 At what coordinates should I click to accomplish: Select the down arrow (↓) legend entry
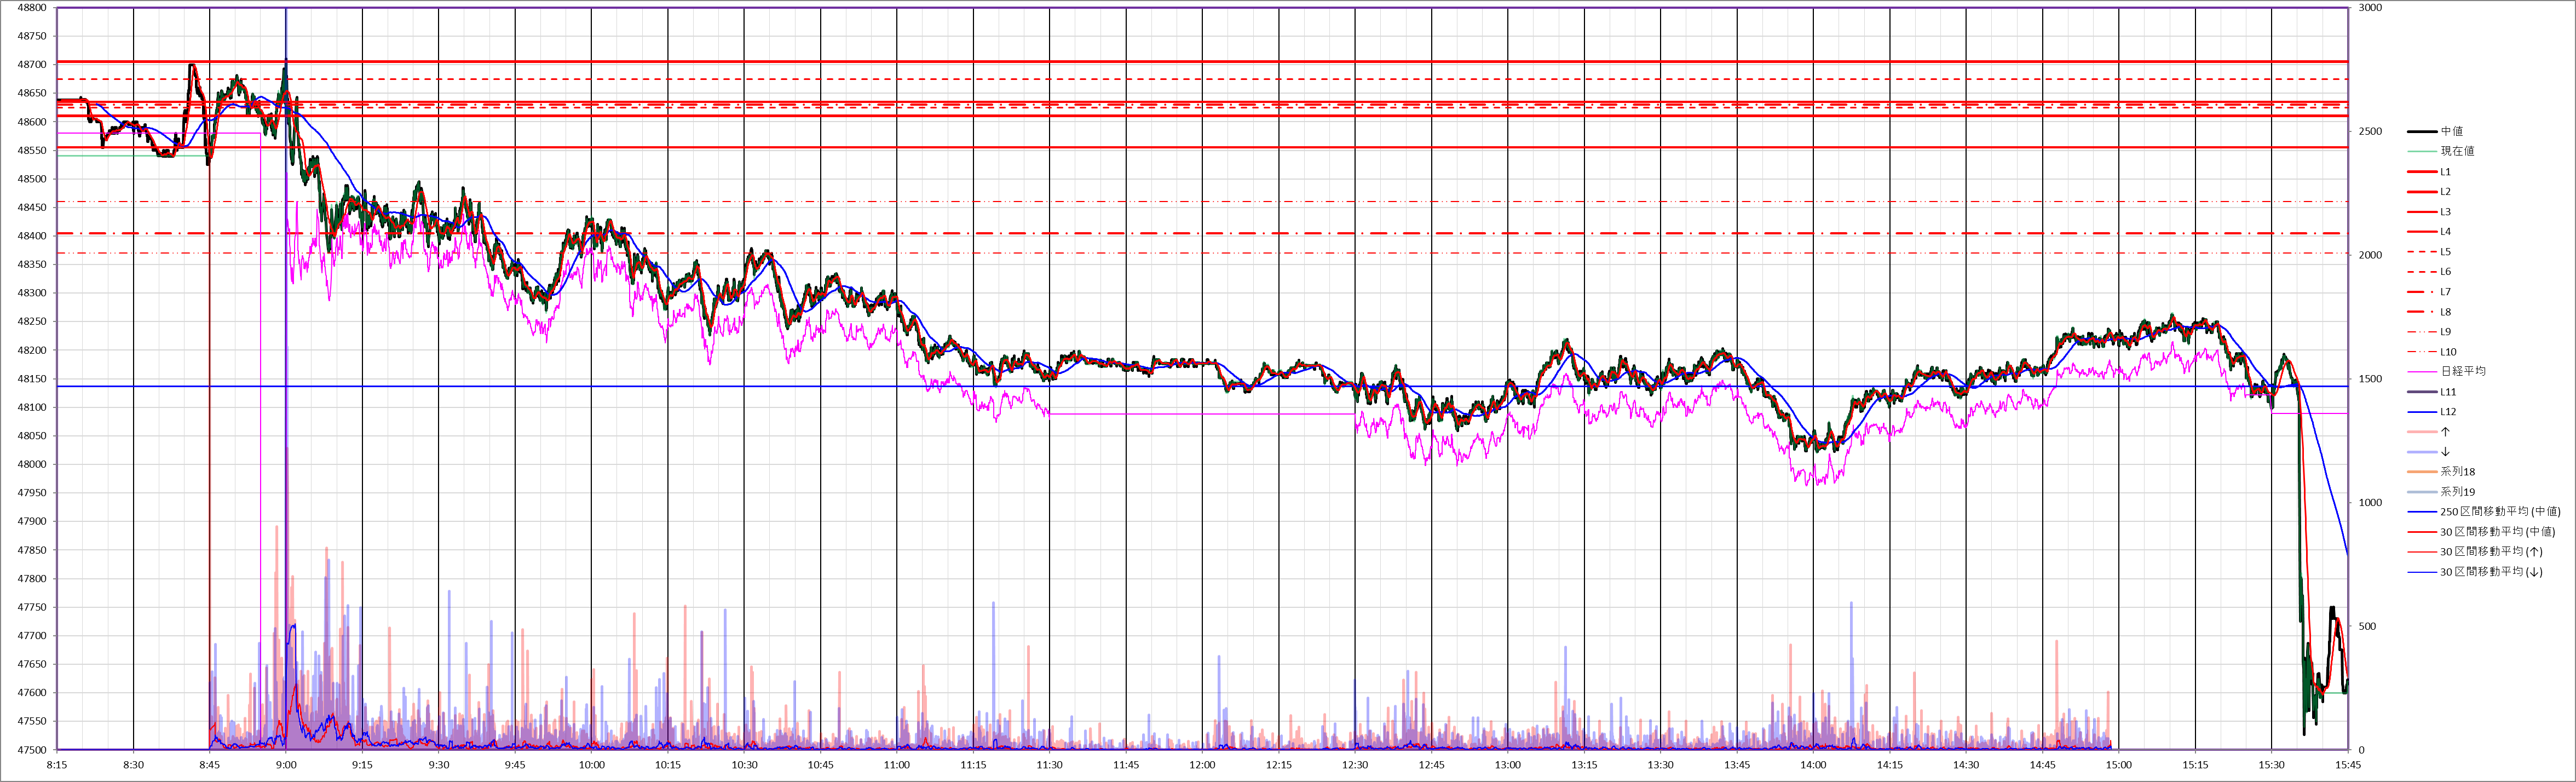tap(2445, 452)
